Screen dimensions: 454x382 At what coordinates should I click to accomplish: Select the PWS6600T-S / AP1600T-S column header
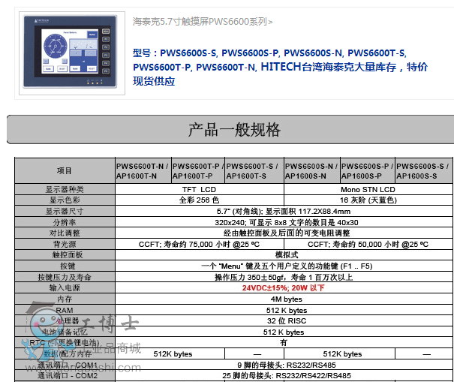254,171
